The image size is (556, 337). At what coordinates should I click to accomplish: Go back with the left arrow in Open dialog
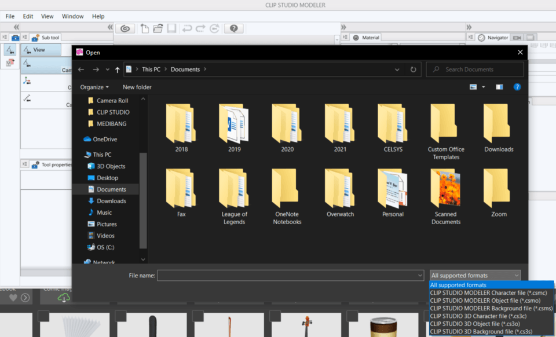point(81,69)
